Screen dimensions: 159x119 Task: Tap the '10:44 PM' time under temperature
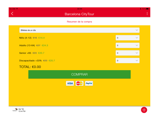click(22, 111)
